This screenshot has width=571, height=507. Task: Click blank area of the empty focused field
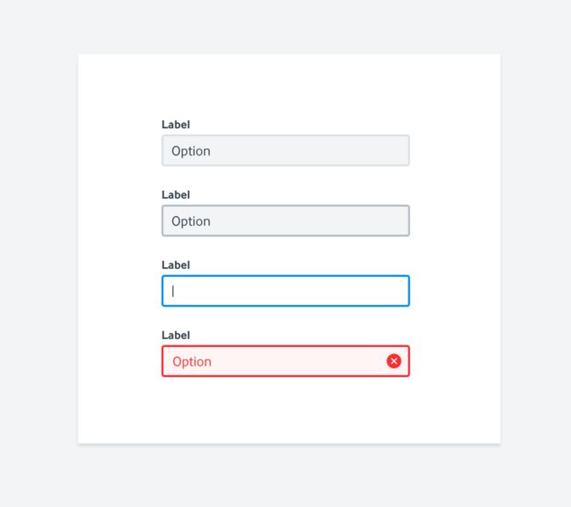(292, 291)
